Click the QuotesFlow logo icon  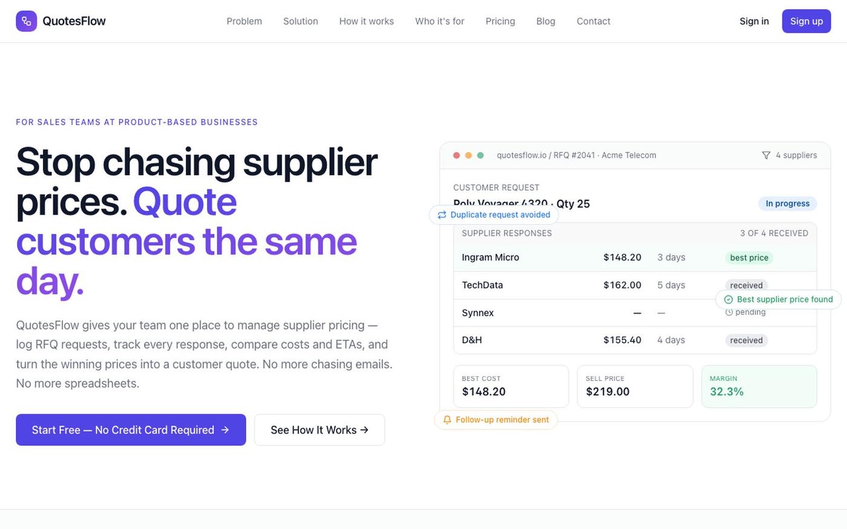point(26,21)
